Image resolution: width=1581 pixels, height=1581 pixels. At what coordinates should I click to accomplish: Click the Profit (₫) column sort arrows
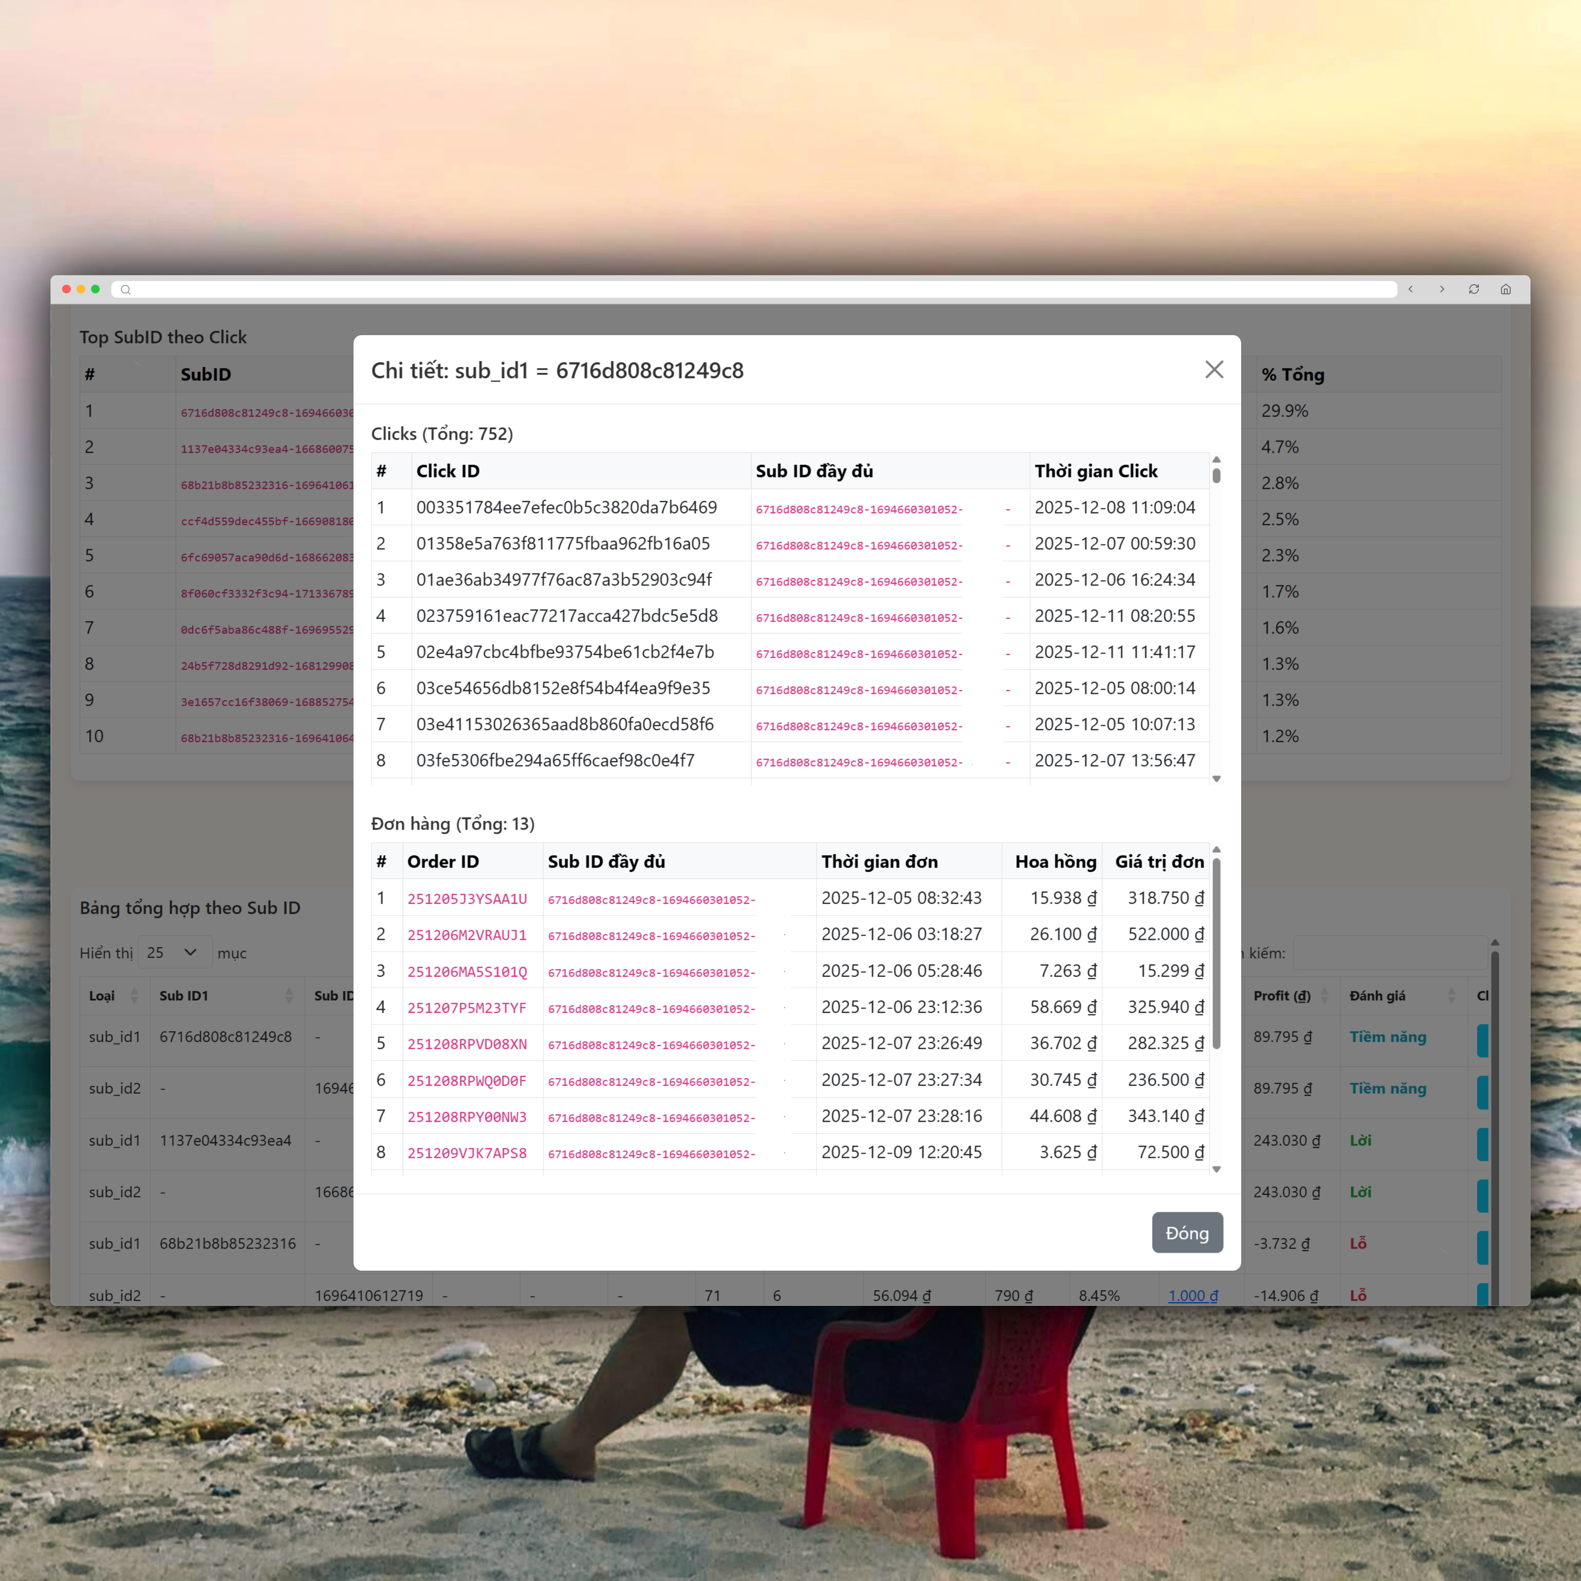[1324, 996]
